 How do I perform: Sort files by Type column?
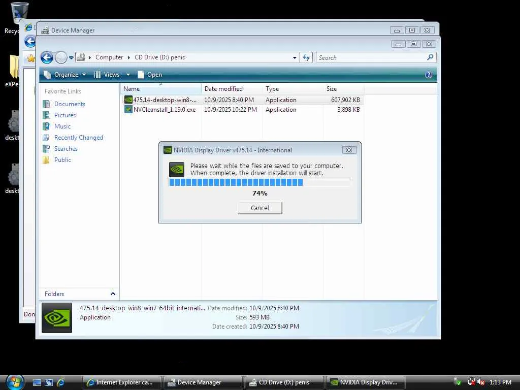point(293,88)
